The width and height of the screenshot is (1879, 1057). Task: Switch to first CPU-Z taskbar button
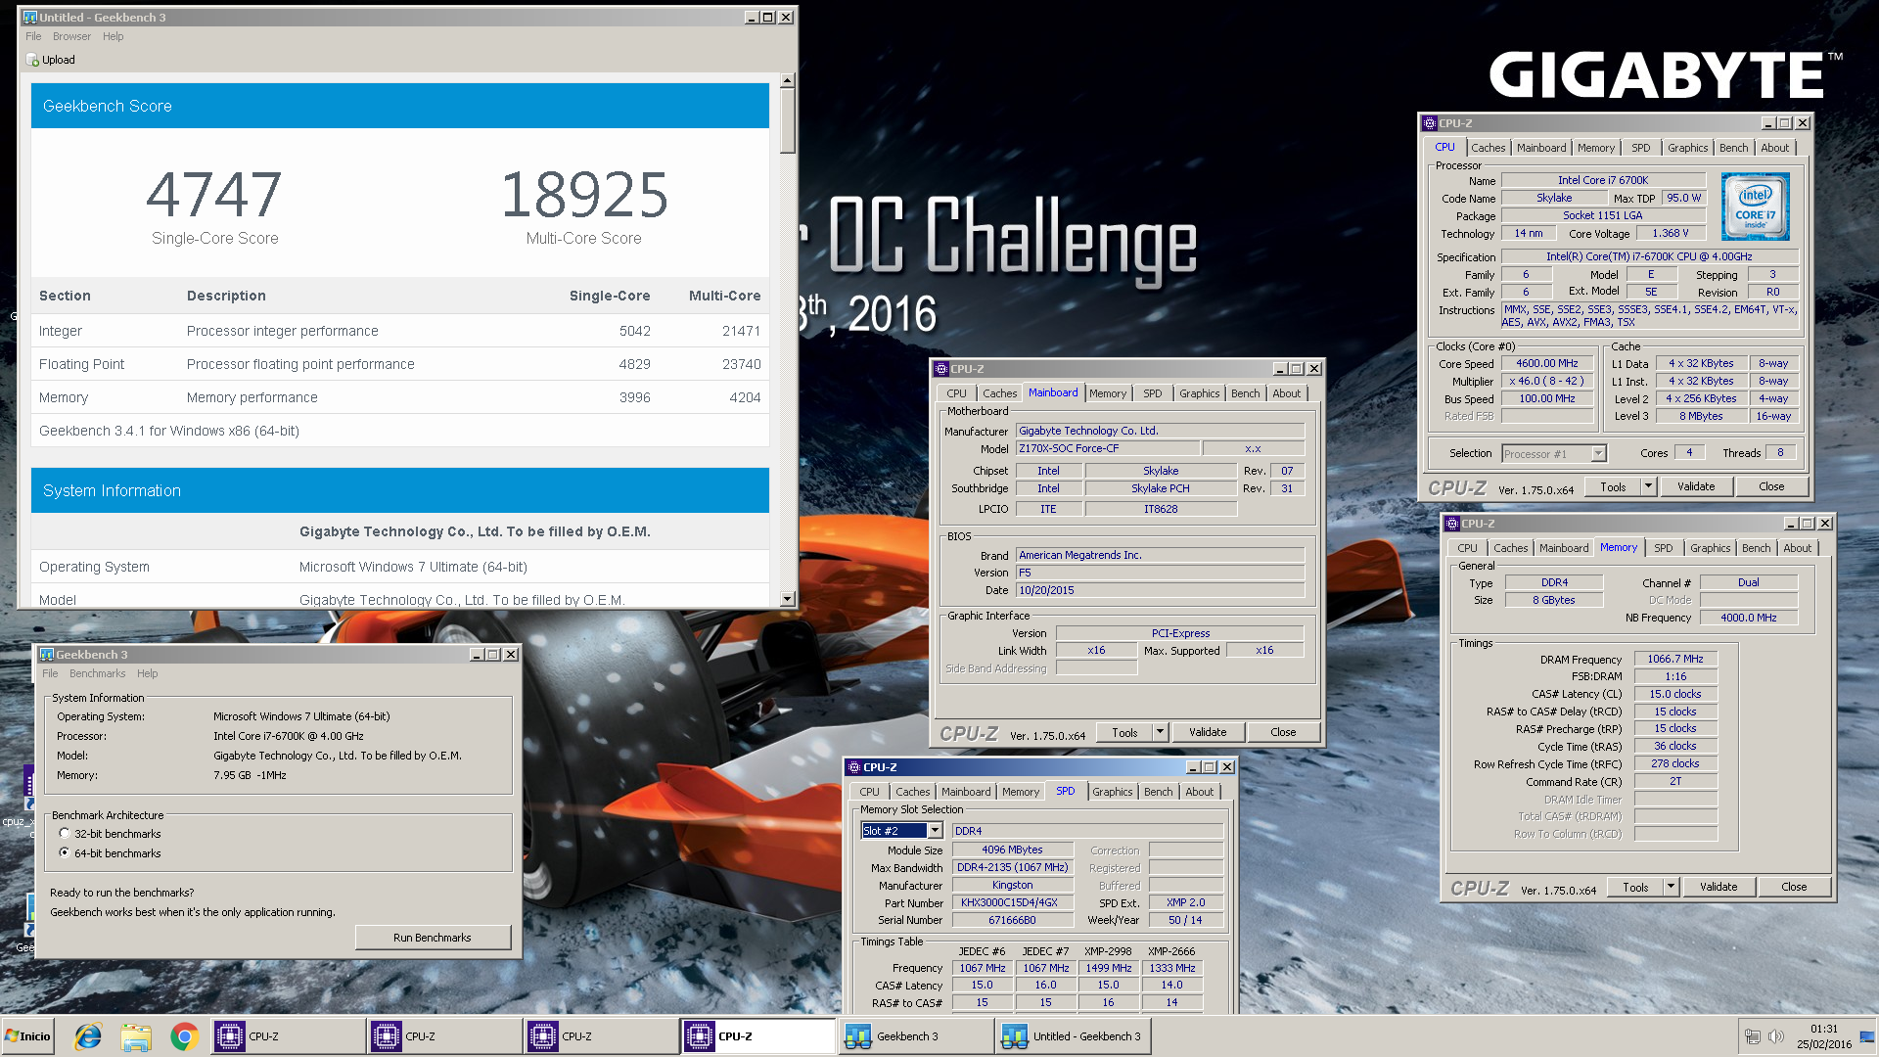(289, 1036)
